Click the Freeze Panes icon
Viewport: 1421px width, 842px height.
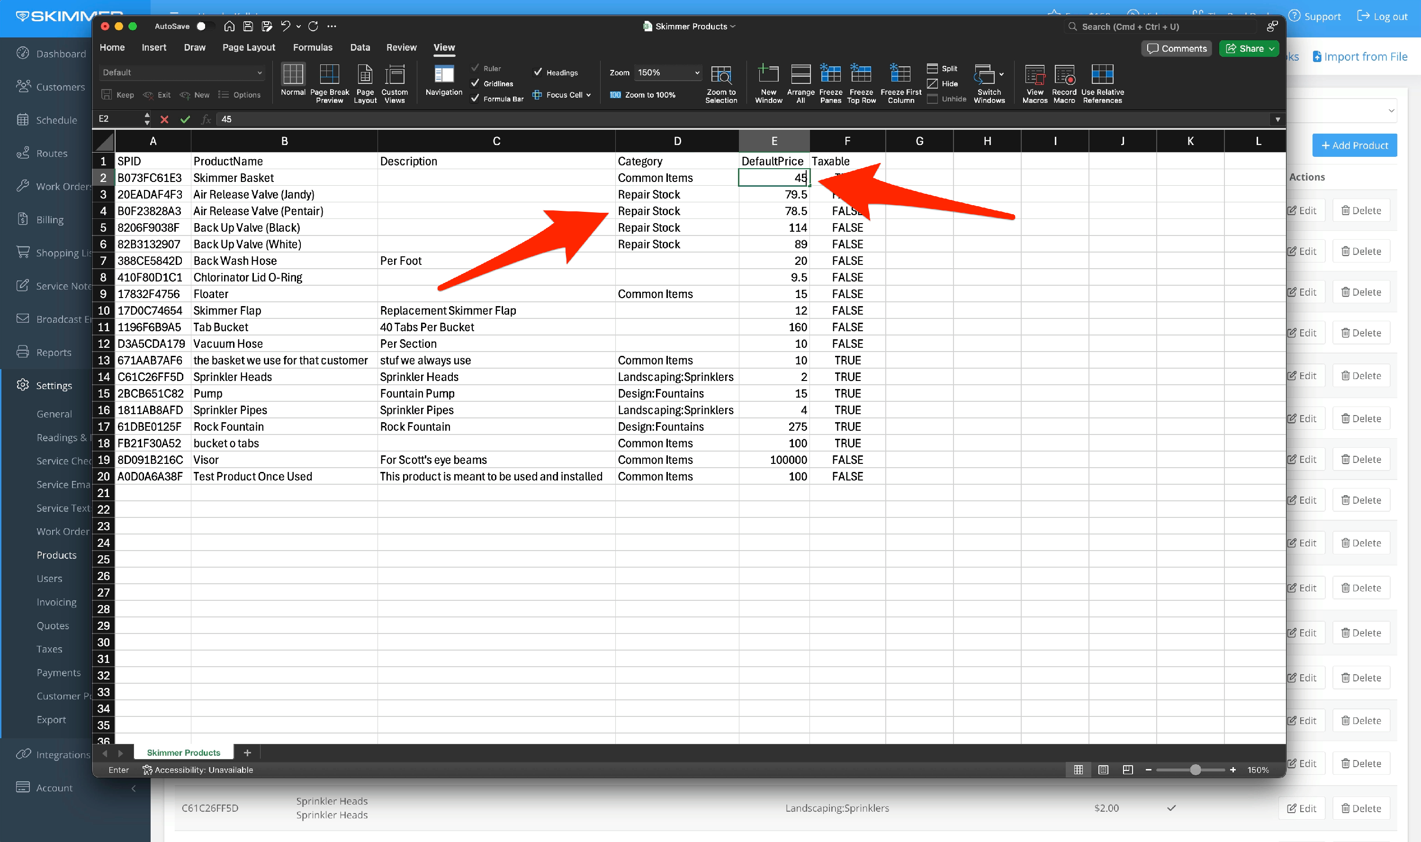pos(830,74)
